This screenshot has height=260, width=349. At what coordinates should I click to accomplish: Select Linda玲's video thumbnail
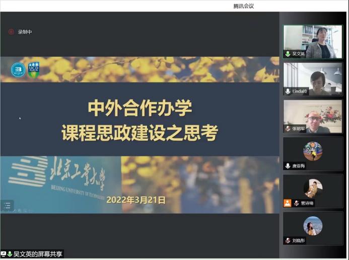point(313,77)
